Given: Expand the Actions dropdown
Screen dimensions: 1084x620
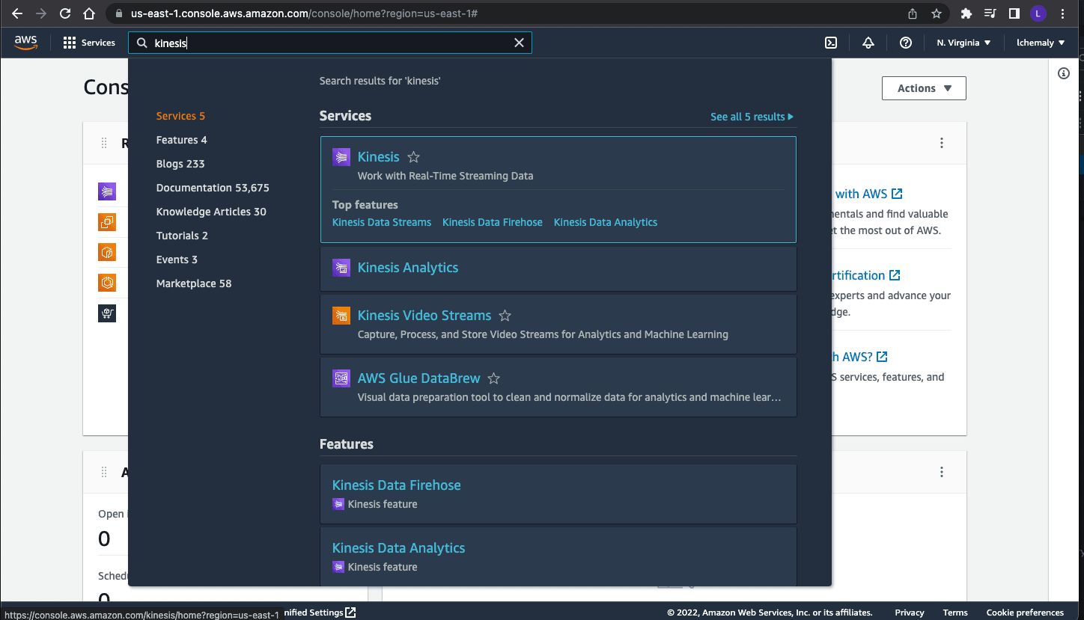Looking at the screenshot, I should [923, 88].
